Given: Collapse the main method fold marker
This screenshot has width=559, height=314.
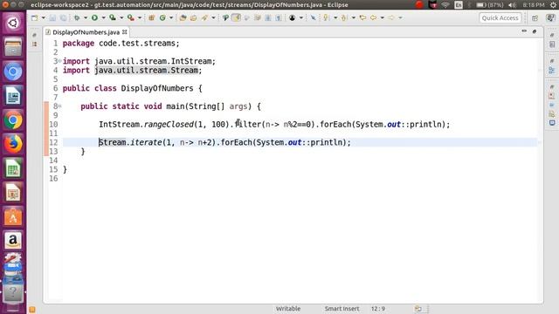Looking at the screenshot, I should pyautogui.click(x=60, y=106).
